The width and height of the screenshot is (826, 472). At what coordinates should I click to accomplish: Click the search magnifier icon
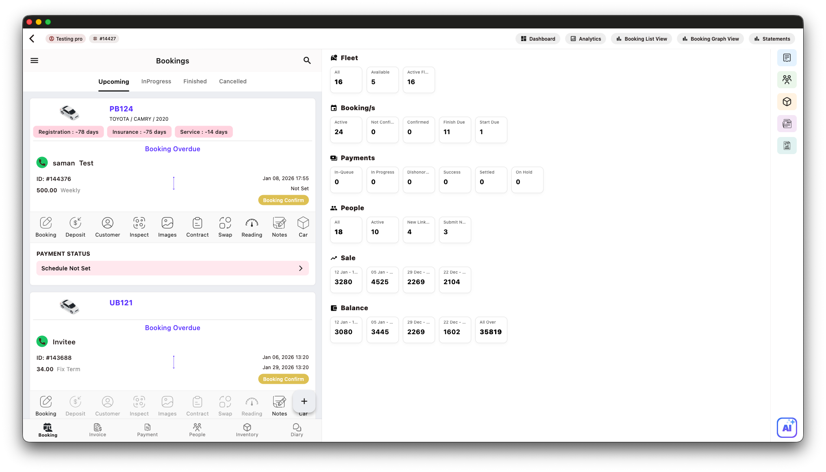pyautogui.click(x=307, y=61)
